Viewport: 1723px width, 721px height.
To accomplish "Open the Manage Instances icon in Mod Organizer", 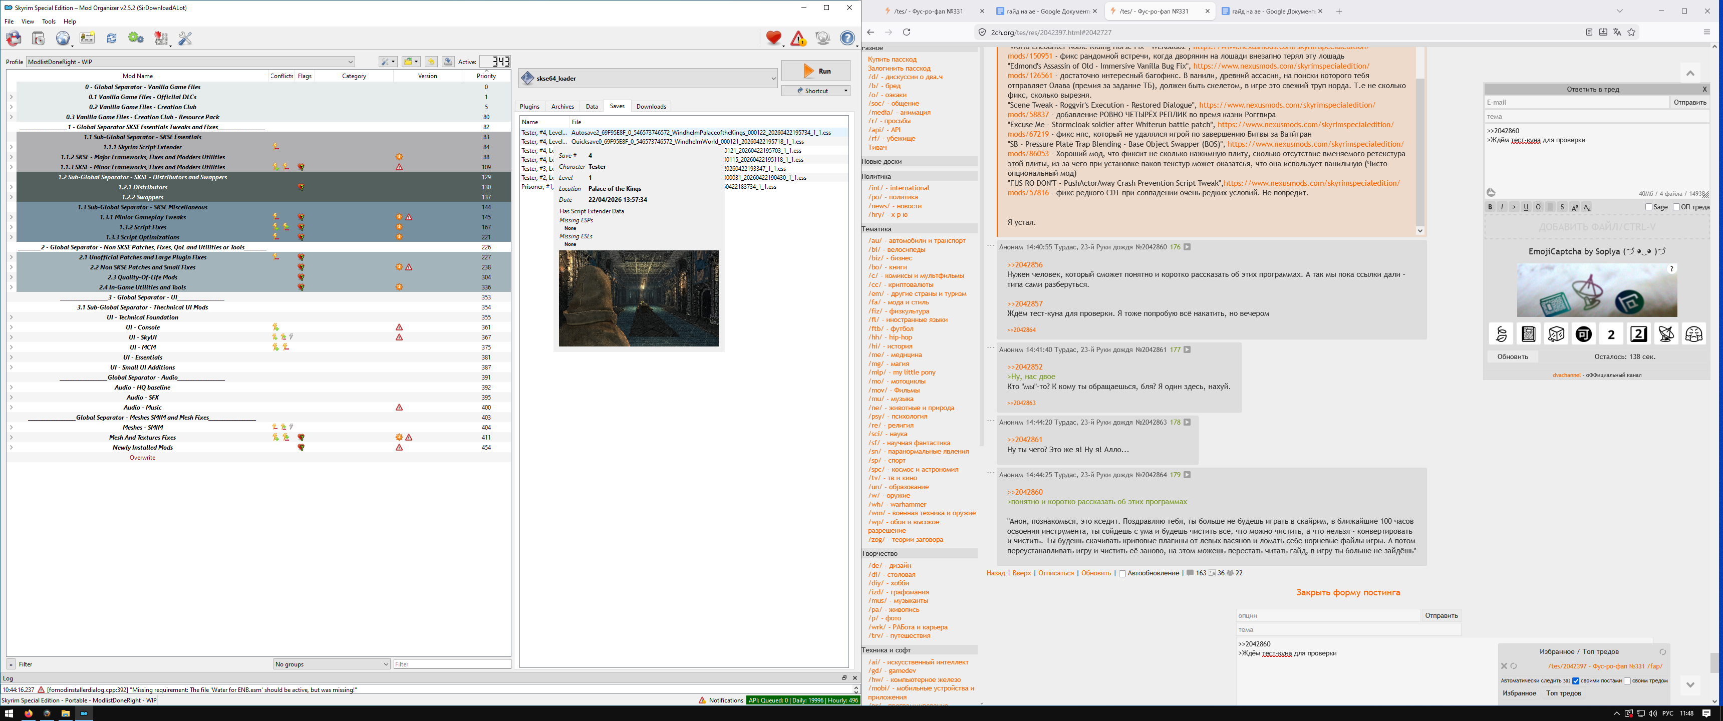I will tap(14, 38).
